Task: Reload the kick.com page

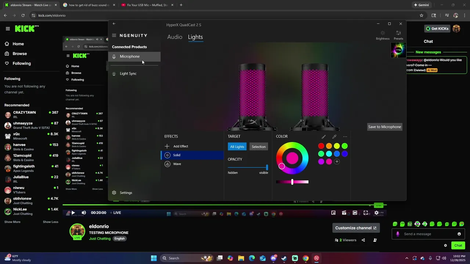Action: pos(23,15)
